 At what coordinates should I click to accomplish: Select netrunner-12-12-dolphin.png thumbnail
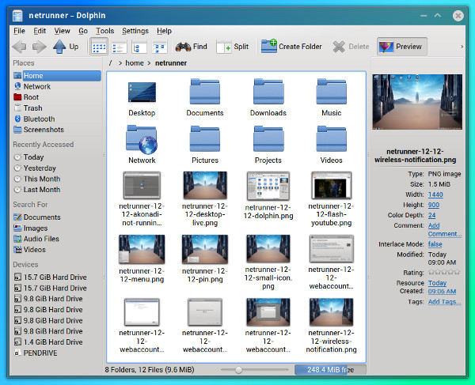point(268,187)
